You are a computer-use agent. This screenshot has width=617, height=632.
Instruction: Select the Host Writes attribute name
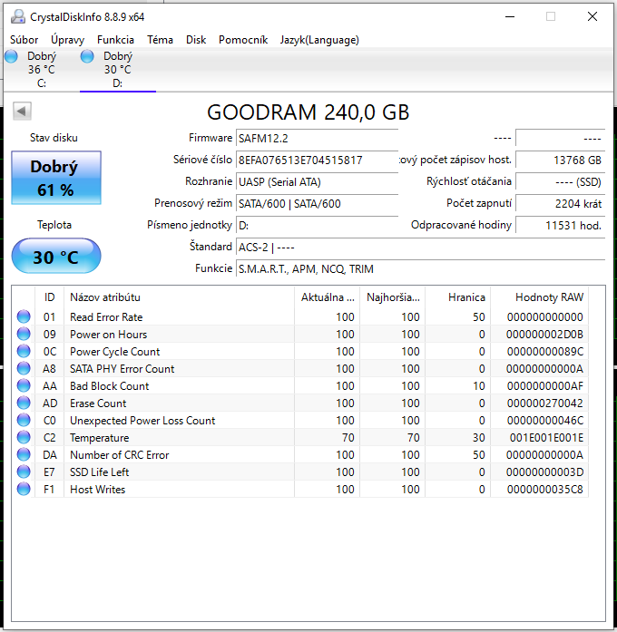tap(98, 490)
